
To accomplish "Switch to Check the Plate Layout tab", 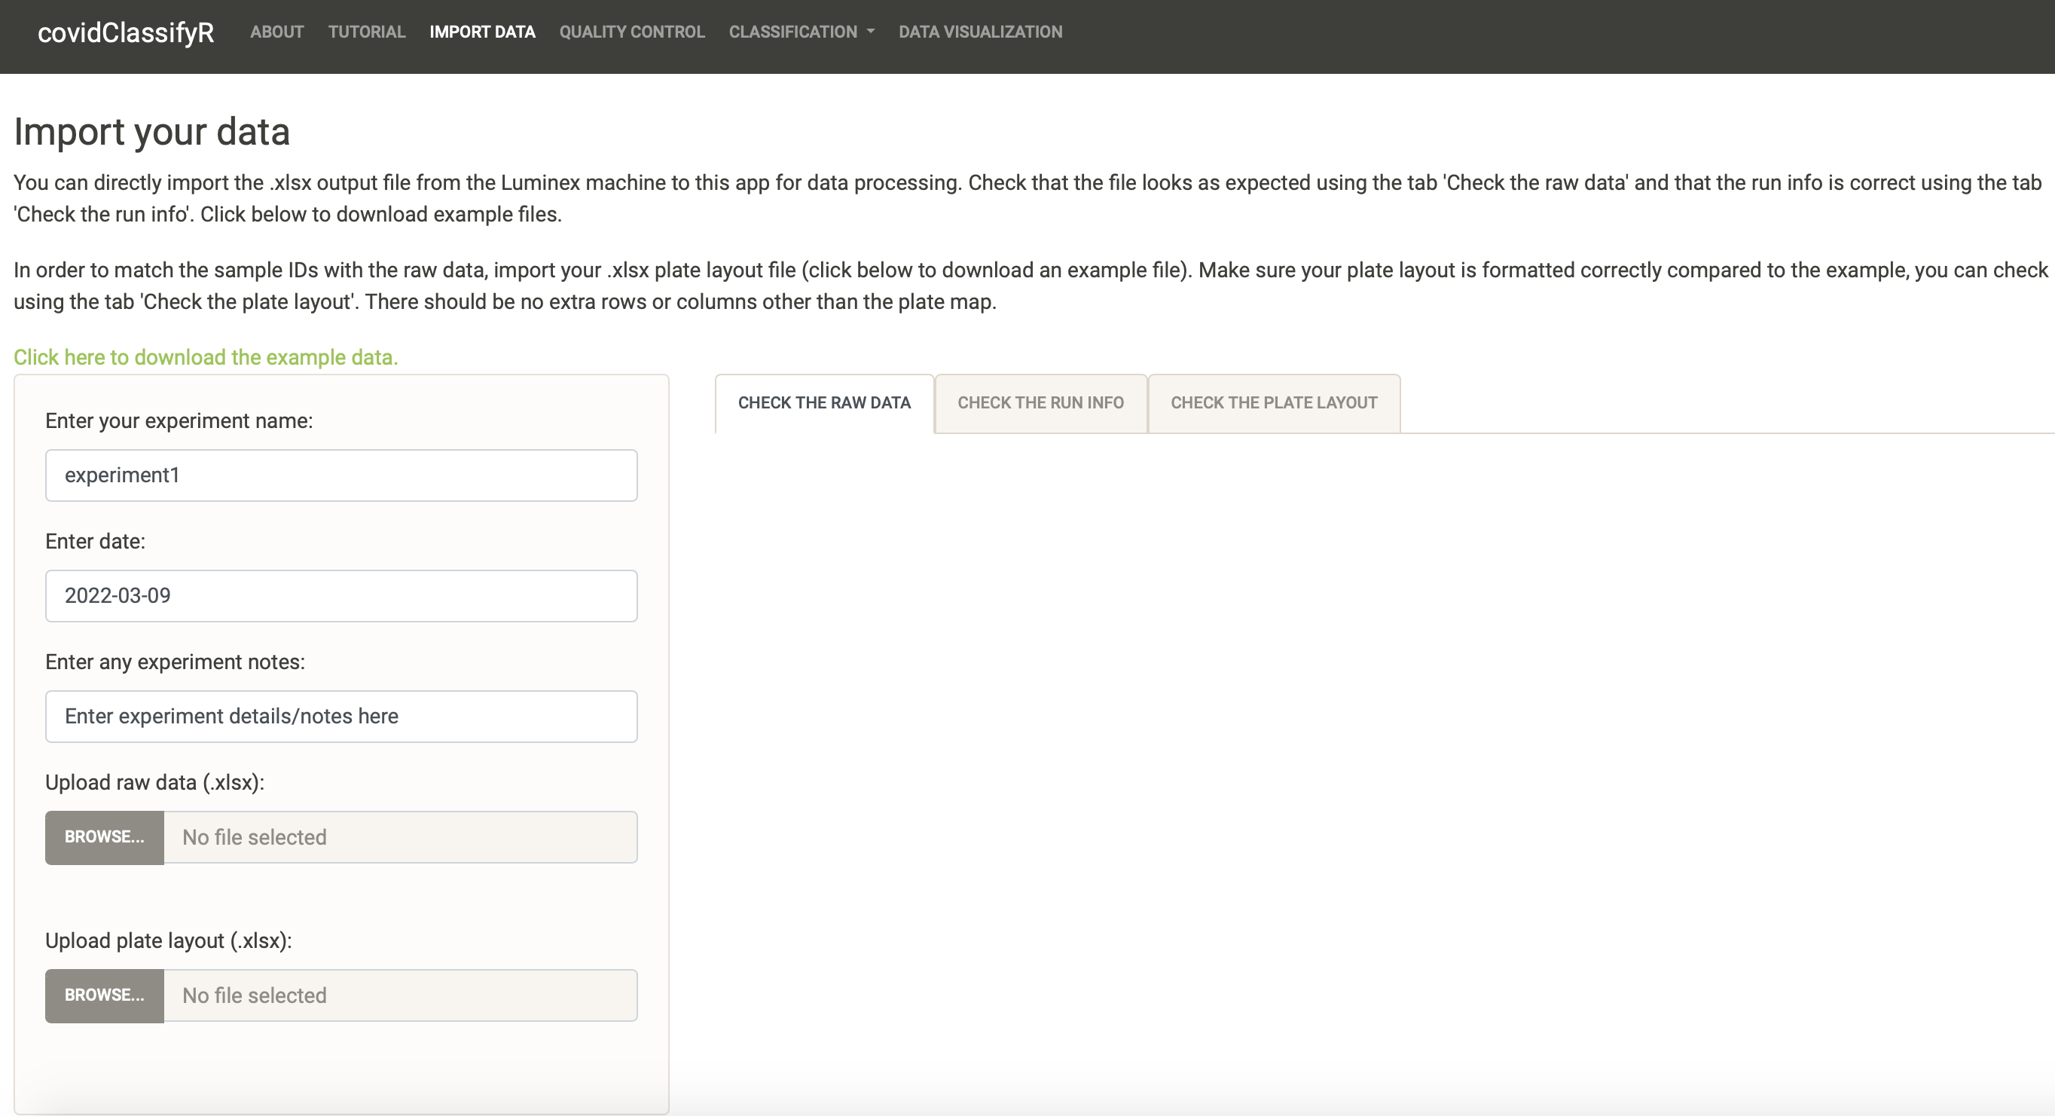I will pyautogui.click(x=1274, y=403).
